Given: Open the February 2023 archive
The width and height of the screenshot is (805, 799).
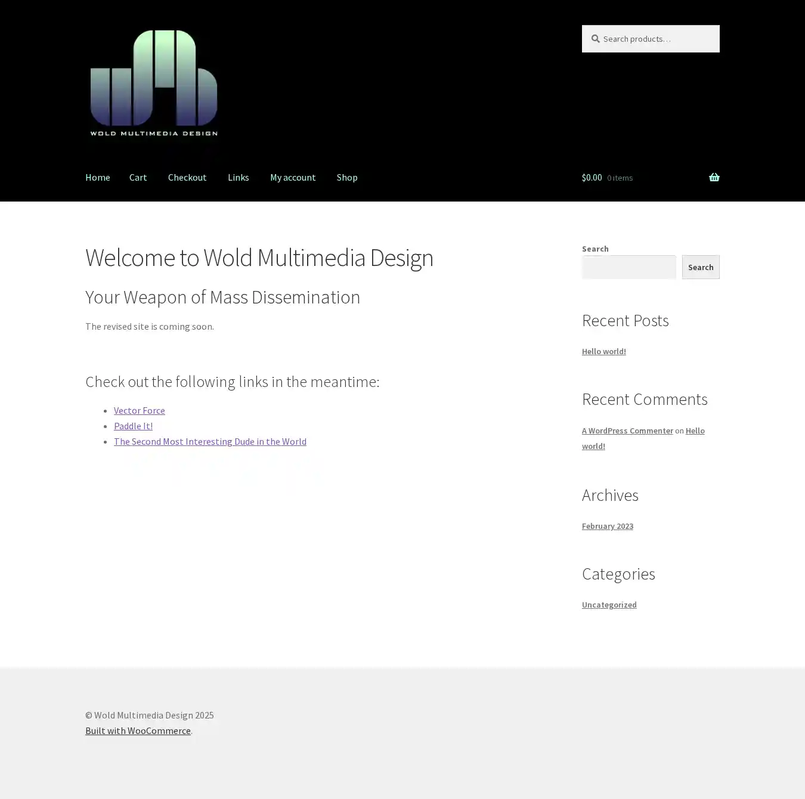Looking at the screenshot, I should (x=607, y=526).
